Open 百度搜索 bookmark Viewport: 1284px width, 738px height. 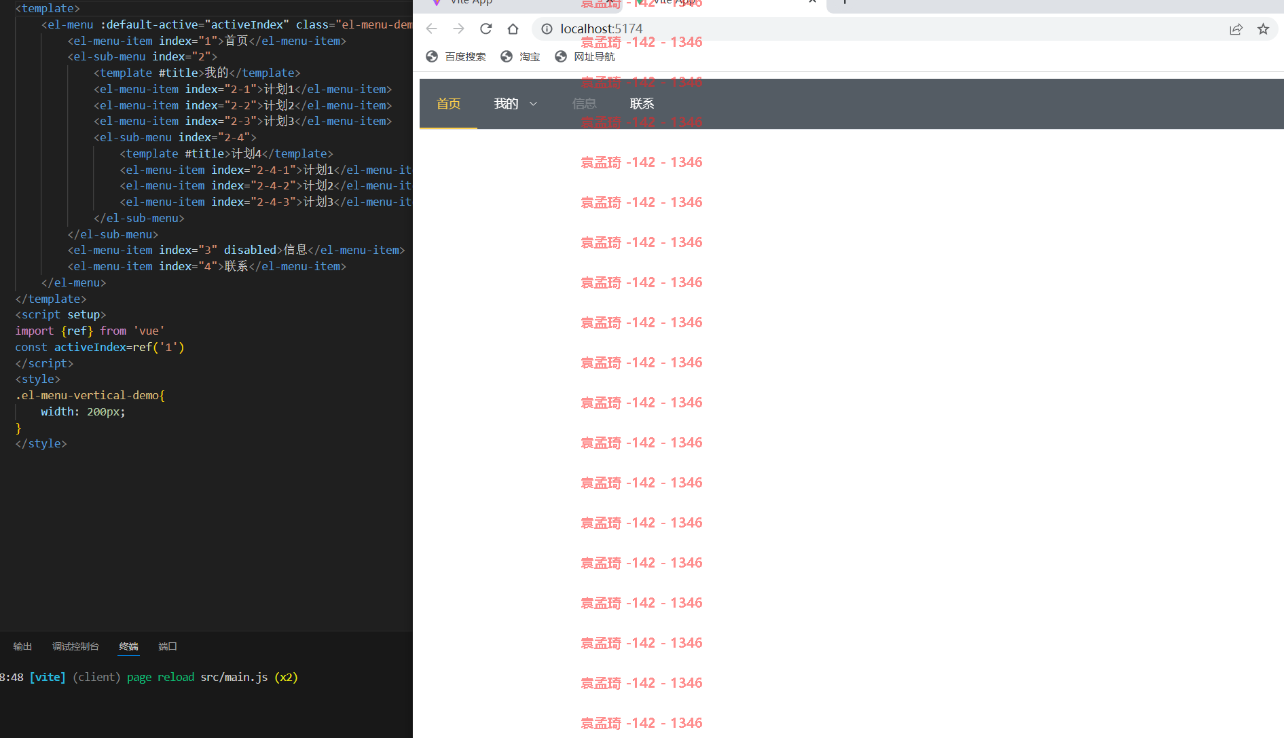456,56
